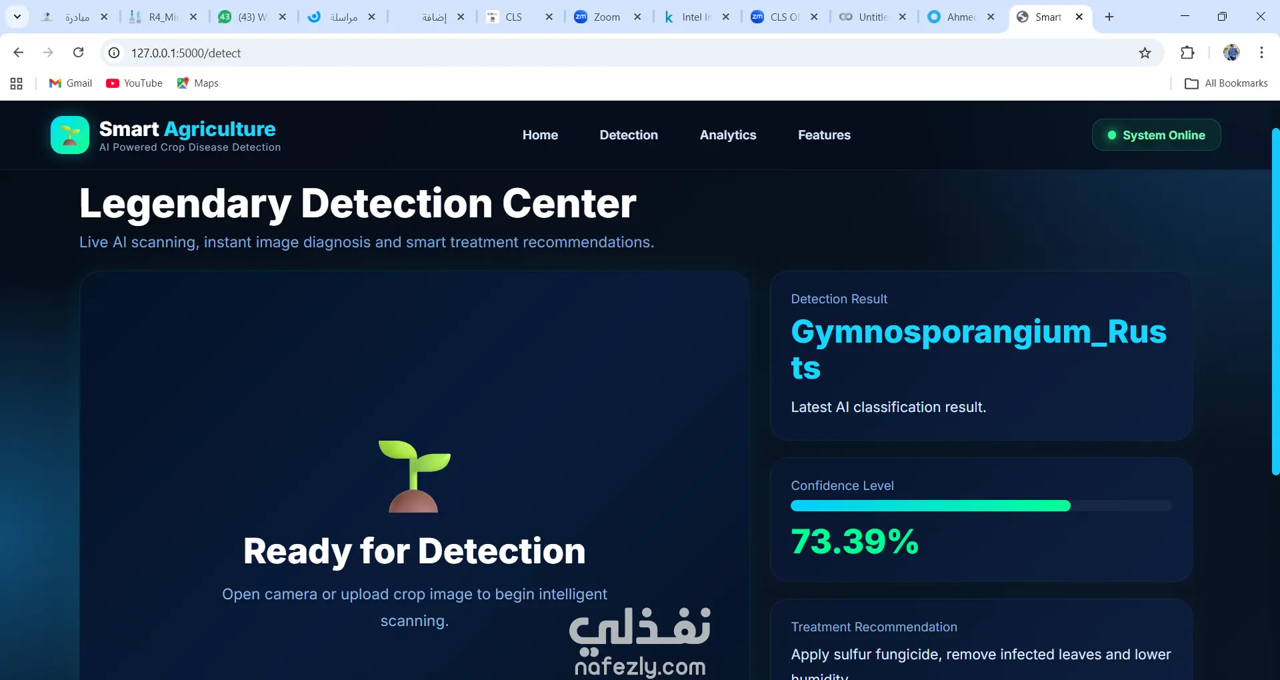This screenshot has width=1280, height=680.
Task: Switch to the مبادرة tab
Action: click(74, 17)
